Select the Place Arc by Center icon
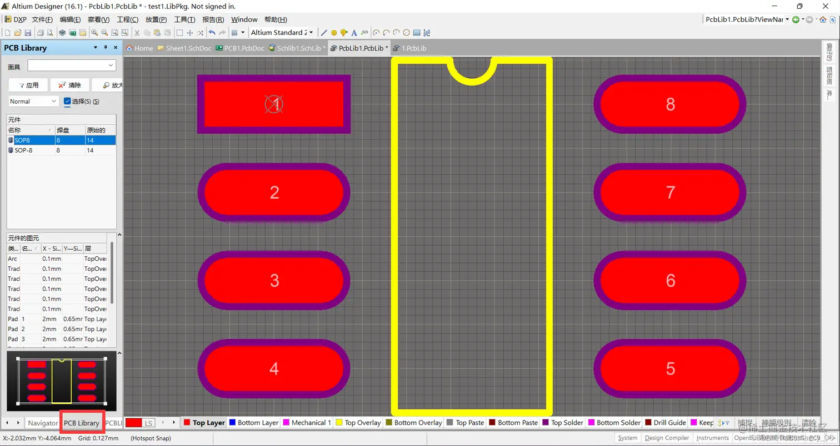 (376, 33)
